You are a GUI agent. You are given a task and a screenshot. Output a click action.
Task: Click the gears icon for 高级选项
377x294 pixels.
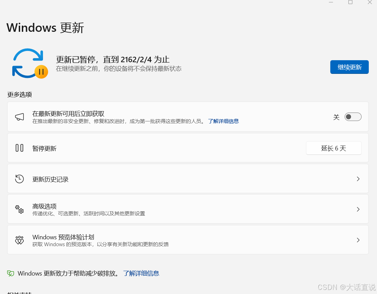(19, 209)
